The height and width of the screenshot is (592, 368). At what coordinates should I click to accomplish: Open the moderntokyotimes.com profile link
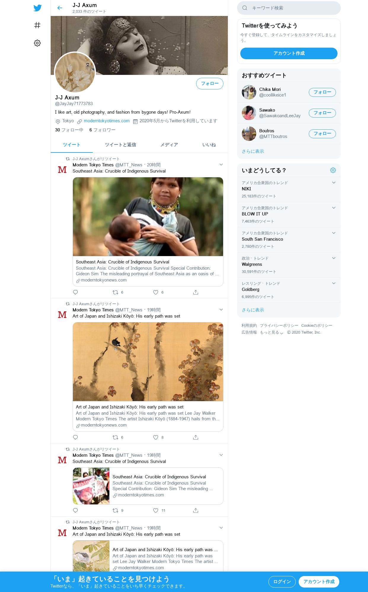[x=107, y=121]
